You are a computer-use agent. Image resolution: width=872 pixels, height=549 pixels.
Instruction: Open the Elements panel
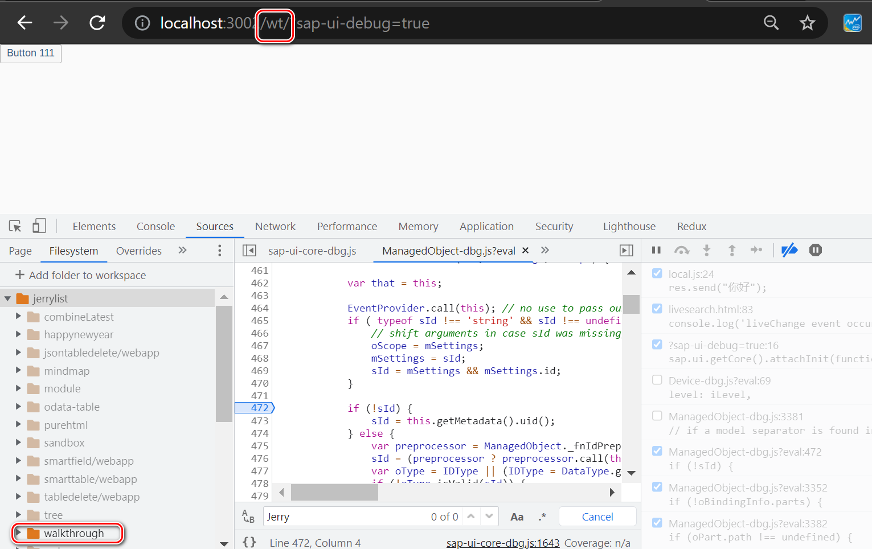[94, 226]
